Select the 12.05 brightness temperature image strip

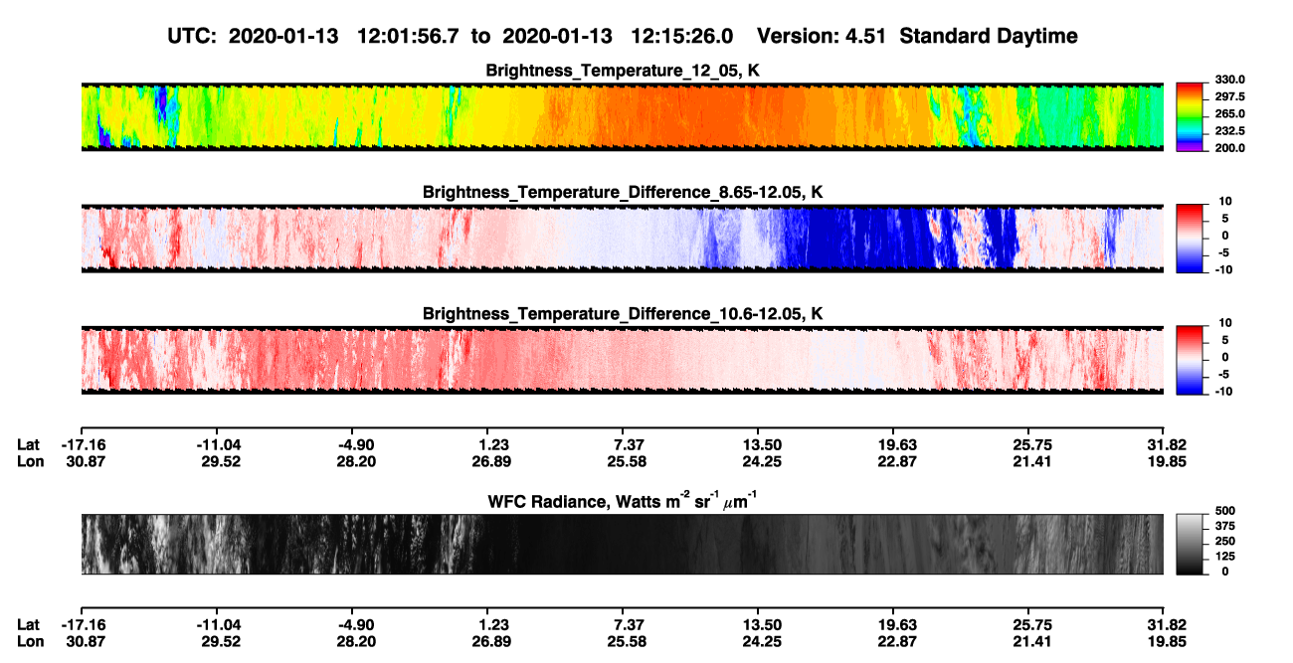pyautogui.click(x=622, y=116)
